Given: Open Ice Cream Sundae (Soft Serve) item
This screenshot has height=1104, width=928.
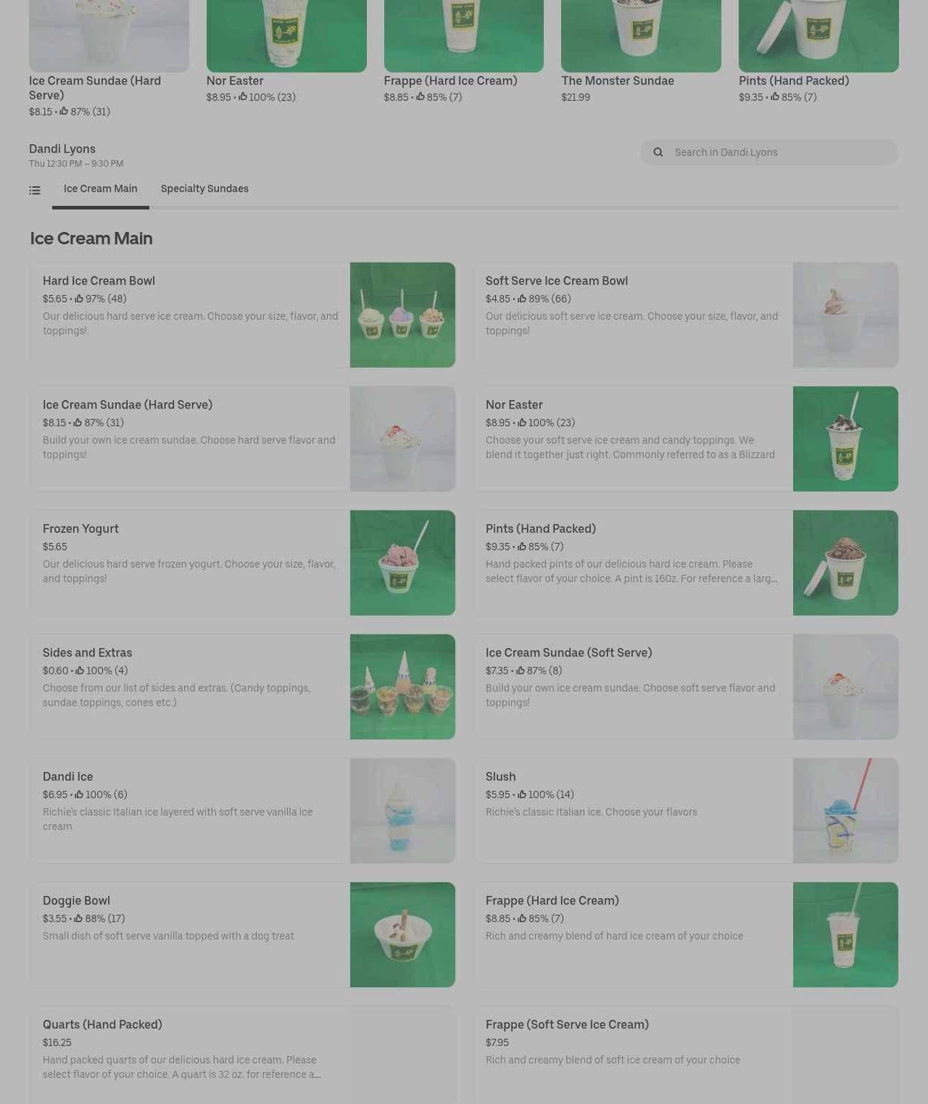Looking at the screenshot, I should (686, 686).
